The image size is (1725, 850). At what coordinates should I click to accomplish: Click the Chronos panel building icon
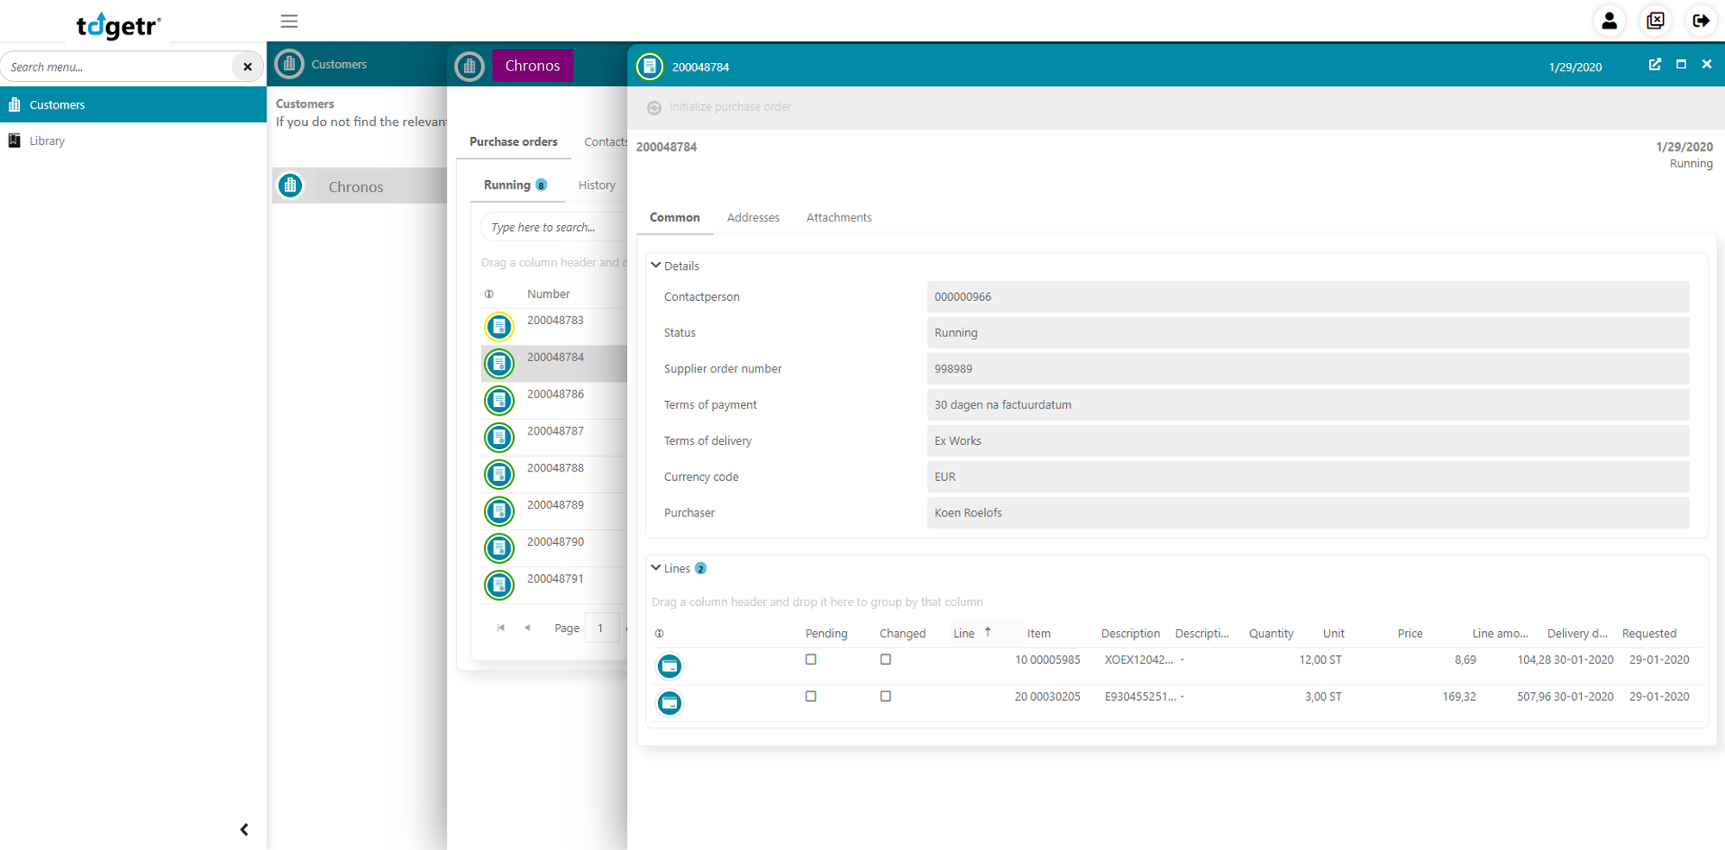[470, 66]
